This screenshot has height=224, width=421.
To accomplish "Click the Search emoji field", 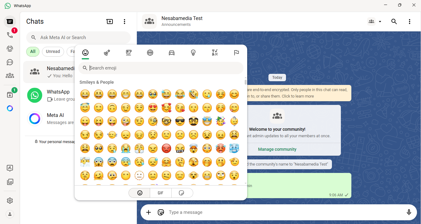I will (x=163, y=68).
